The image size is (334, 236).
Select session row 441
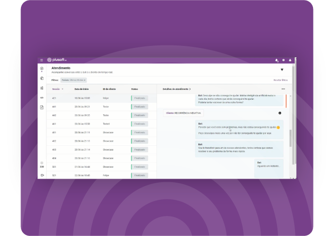[101, 107]
